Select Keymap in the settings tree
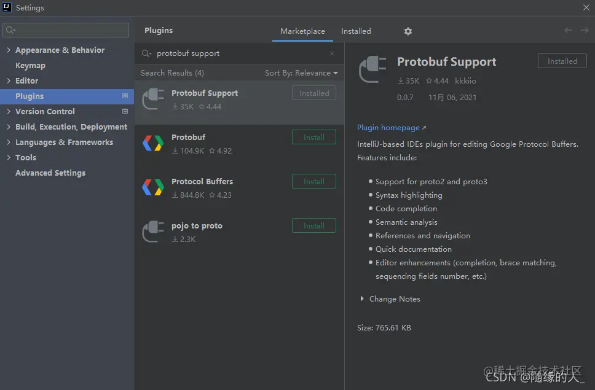This screenshot has width=595, height=390. 30,66
